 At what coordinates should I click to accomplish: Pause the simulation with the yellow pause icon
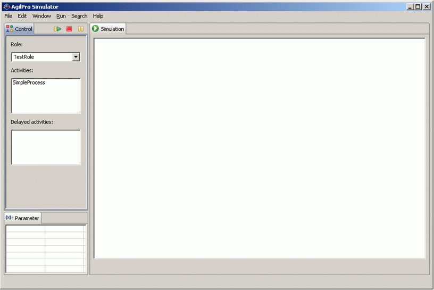click(x=80, y=29)
